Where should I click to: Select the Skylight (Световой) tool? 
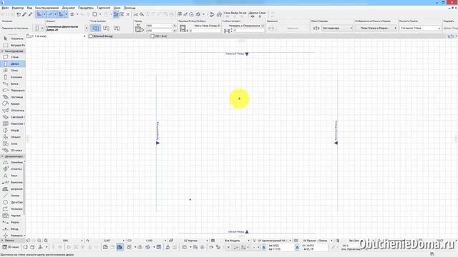tap(13, 117)
